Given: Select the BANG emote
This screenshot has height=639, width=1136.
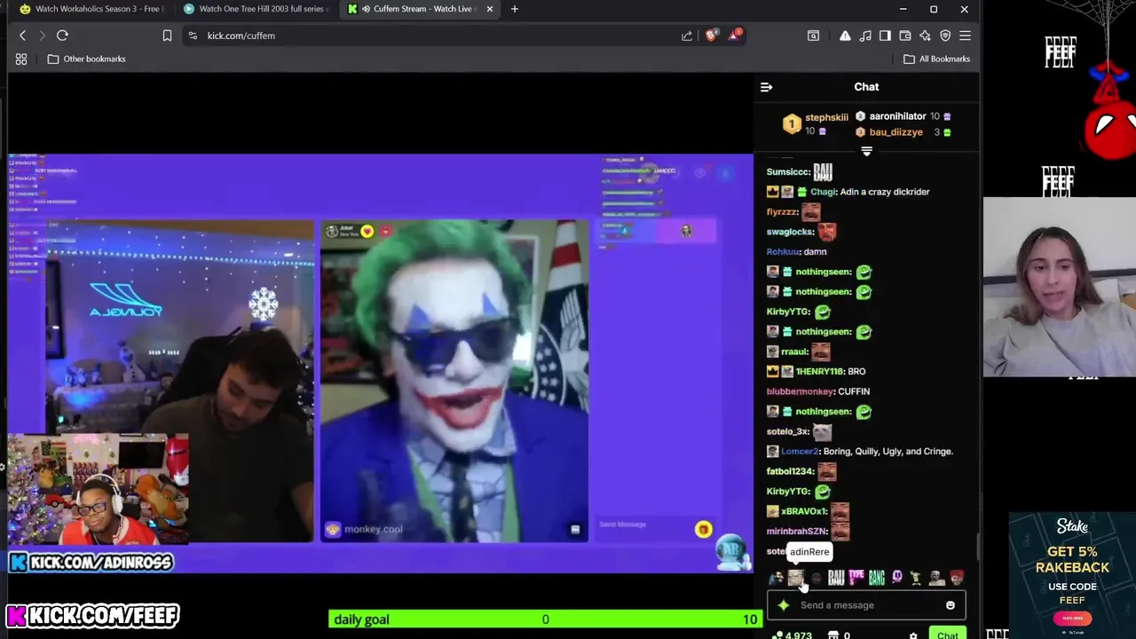Looking at the screenshot, I should (x=877, y=579).
